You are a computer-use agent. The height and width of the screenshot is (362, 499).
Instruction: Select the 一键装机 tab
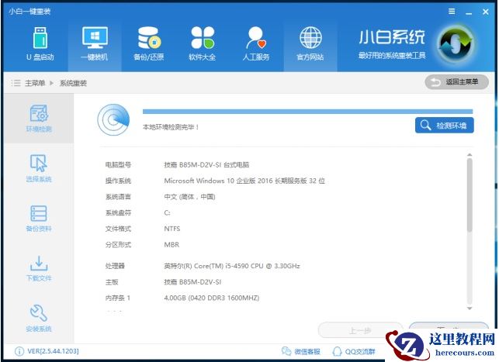[x=95, y=44]
